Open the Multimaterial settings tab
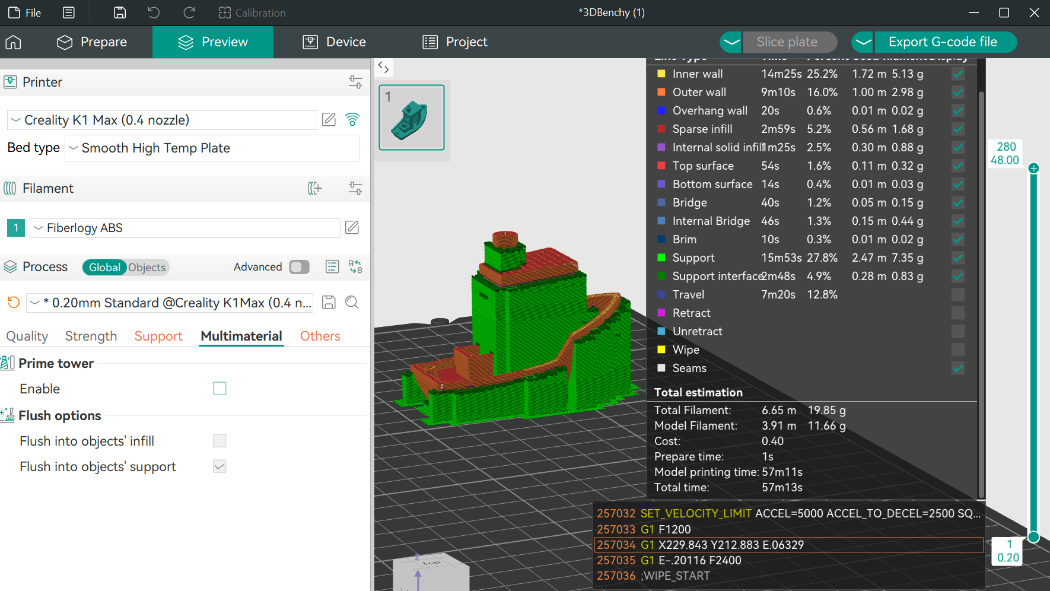 point(241,336)
